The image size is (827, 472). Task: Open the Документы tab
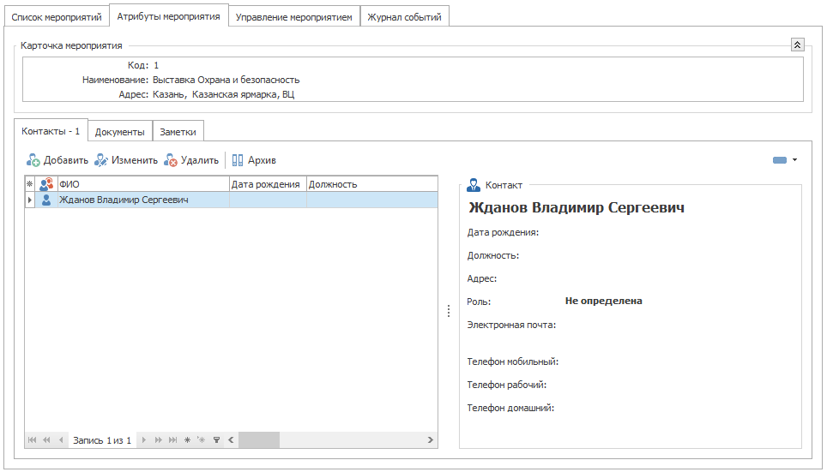click(120, 132)
